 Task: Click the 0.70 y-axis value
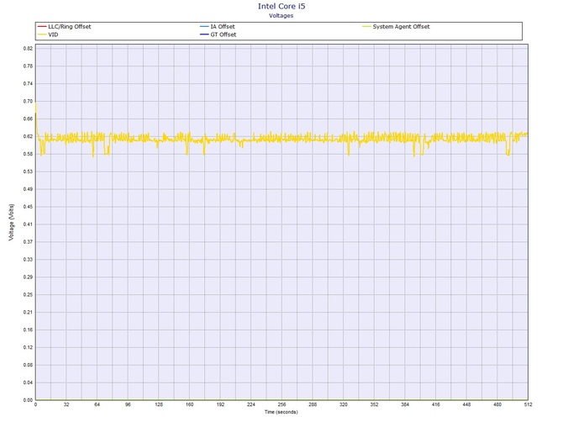[x=28, y=101]
